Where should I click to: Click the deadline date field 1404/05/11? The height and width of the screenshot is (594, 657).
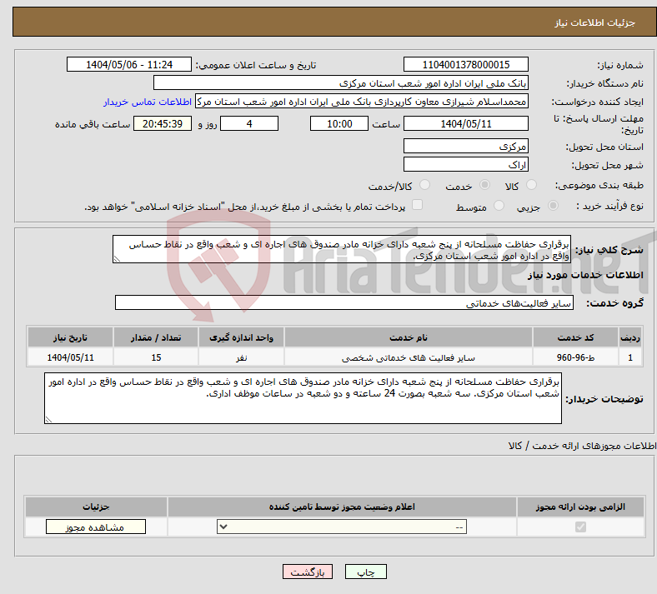[465, 123]
